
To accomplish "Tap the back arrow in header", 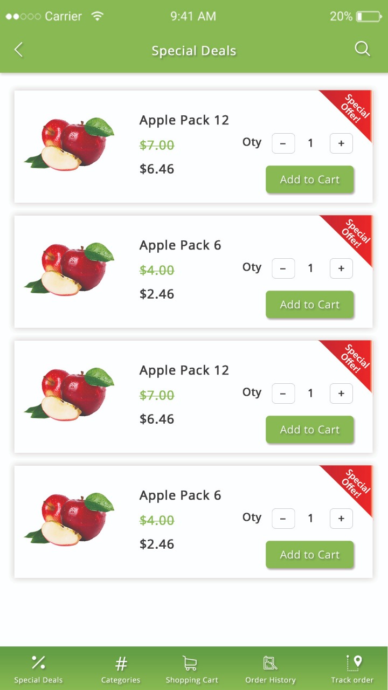I will pos(19,50).
